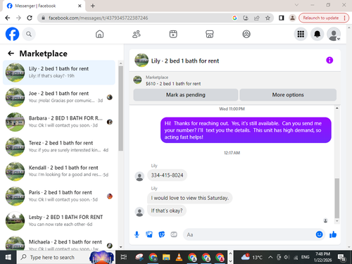
Task: Open the Friends icon in the top nav
Action: coord(137,34)
